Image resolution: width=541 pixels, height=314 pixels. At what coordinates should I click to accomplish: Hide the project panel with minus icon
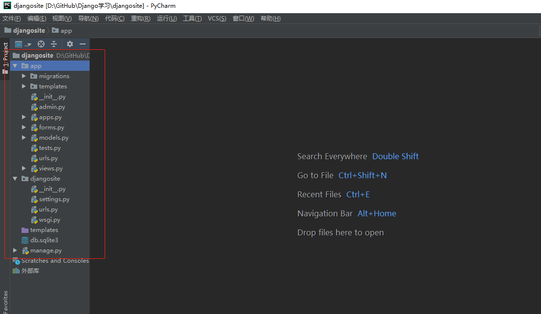[83, 44]
